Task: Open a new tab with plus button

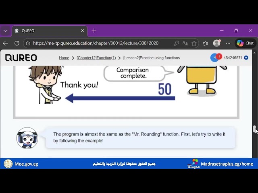Action: pyautogui.click(x=94, y=31)
